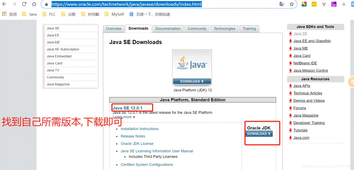The image size is (354, 170).
Task: Open the Documentation tab
Action: point(168,29)
